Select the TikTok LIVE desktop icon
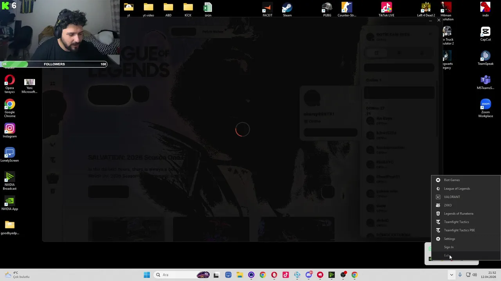This screenshot has width=501, height=281. [x=386, y=10]
